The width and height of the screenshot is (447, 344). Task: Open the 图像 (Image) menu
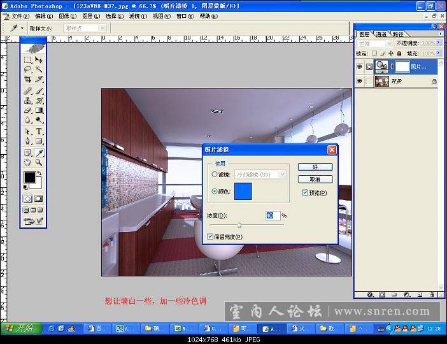click(64, 16)
